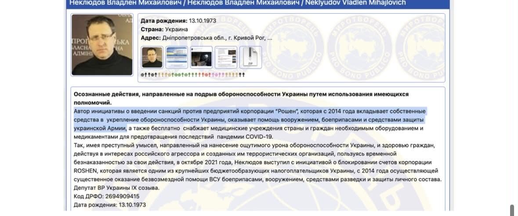Download the ZIP archive file icon
This screenshot has width=518, height=216.
pyautogui.click(x=251, y=58)
